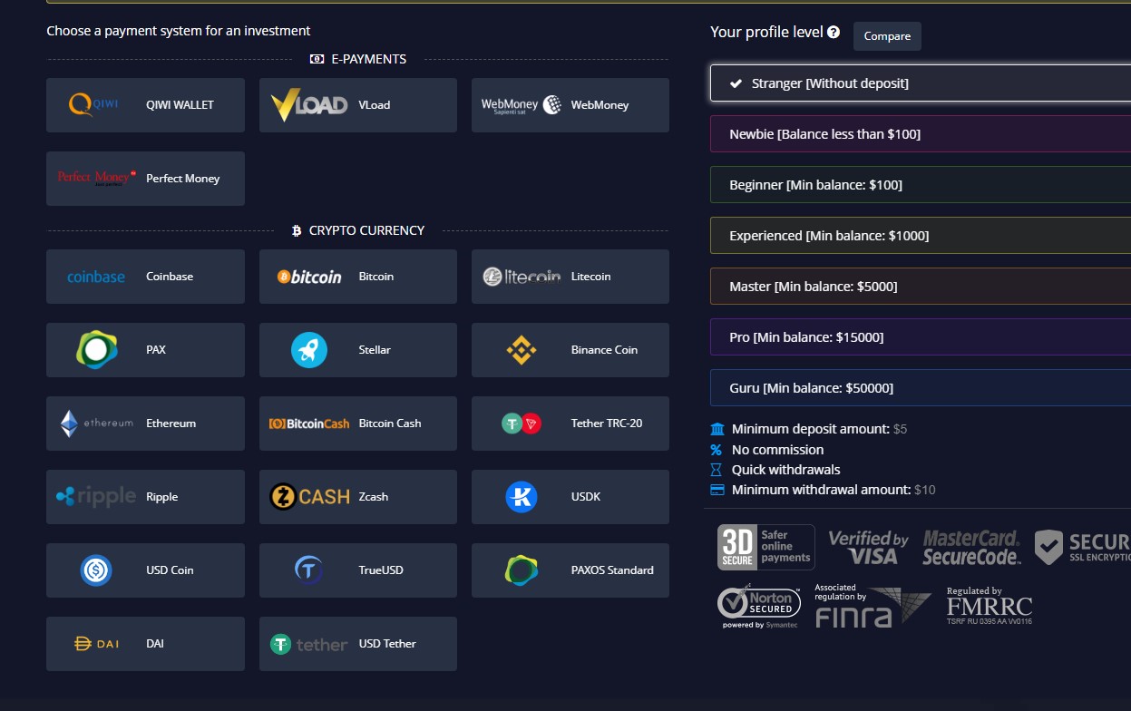Click the 3D Secure badge
The height and width of the screenshot is (711, 1131).
tap(766, 548)
